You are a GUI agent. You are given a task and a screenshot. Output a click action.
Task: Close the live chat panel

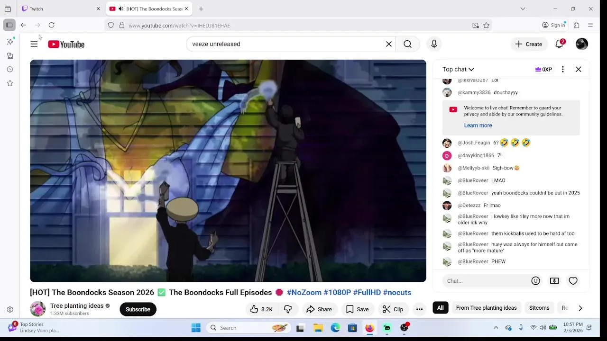(579, 69)
